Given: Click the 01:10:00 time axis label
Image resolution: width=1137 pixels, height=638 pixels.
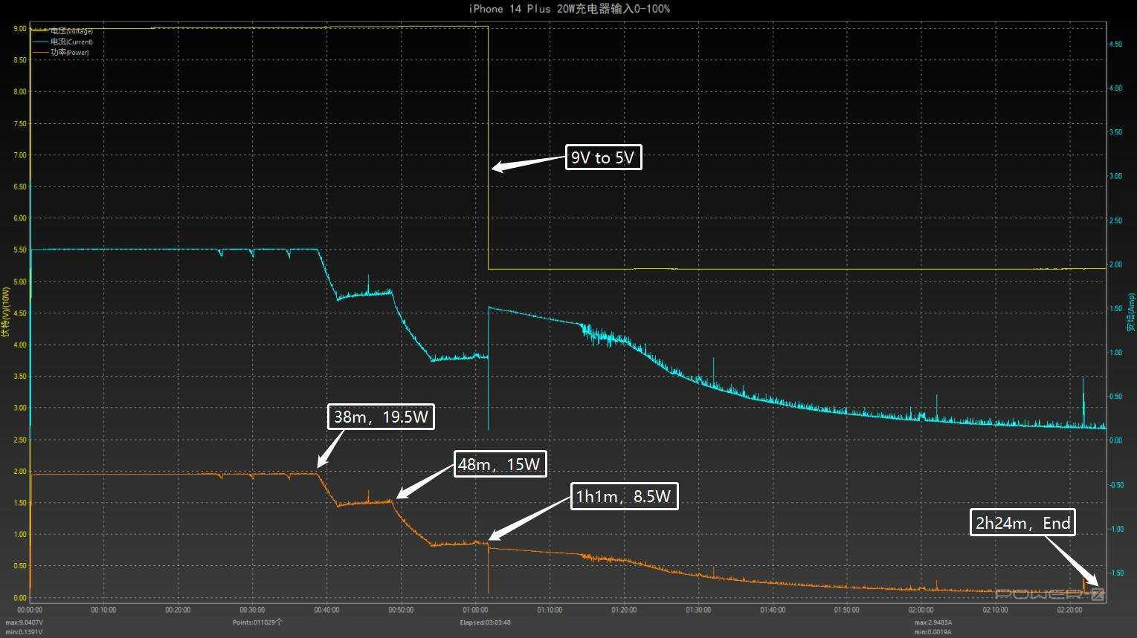Looking at the screenshot, I should tap(550, 610).
